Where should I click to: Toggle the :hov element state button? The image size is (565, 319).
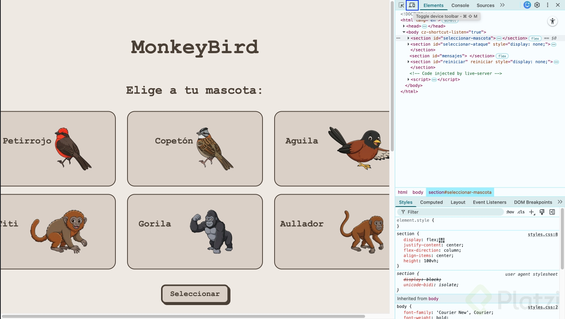(510, 212)
